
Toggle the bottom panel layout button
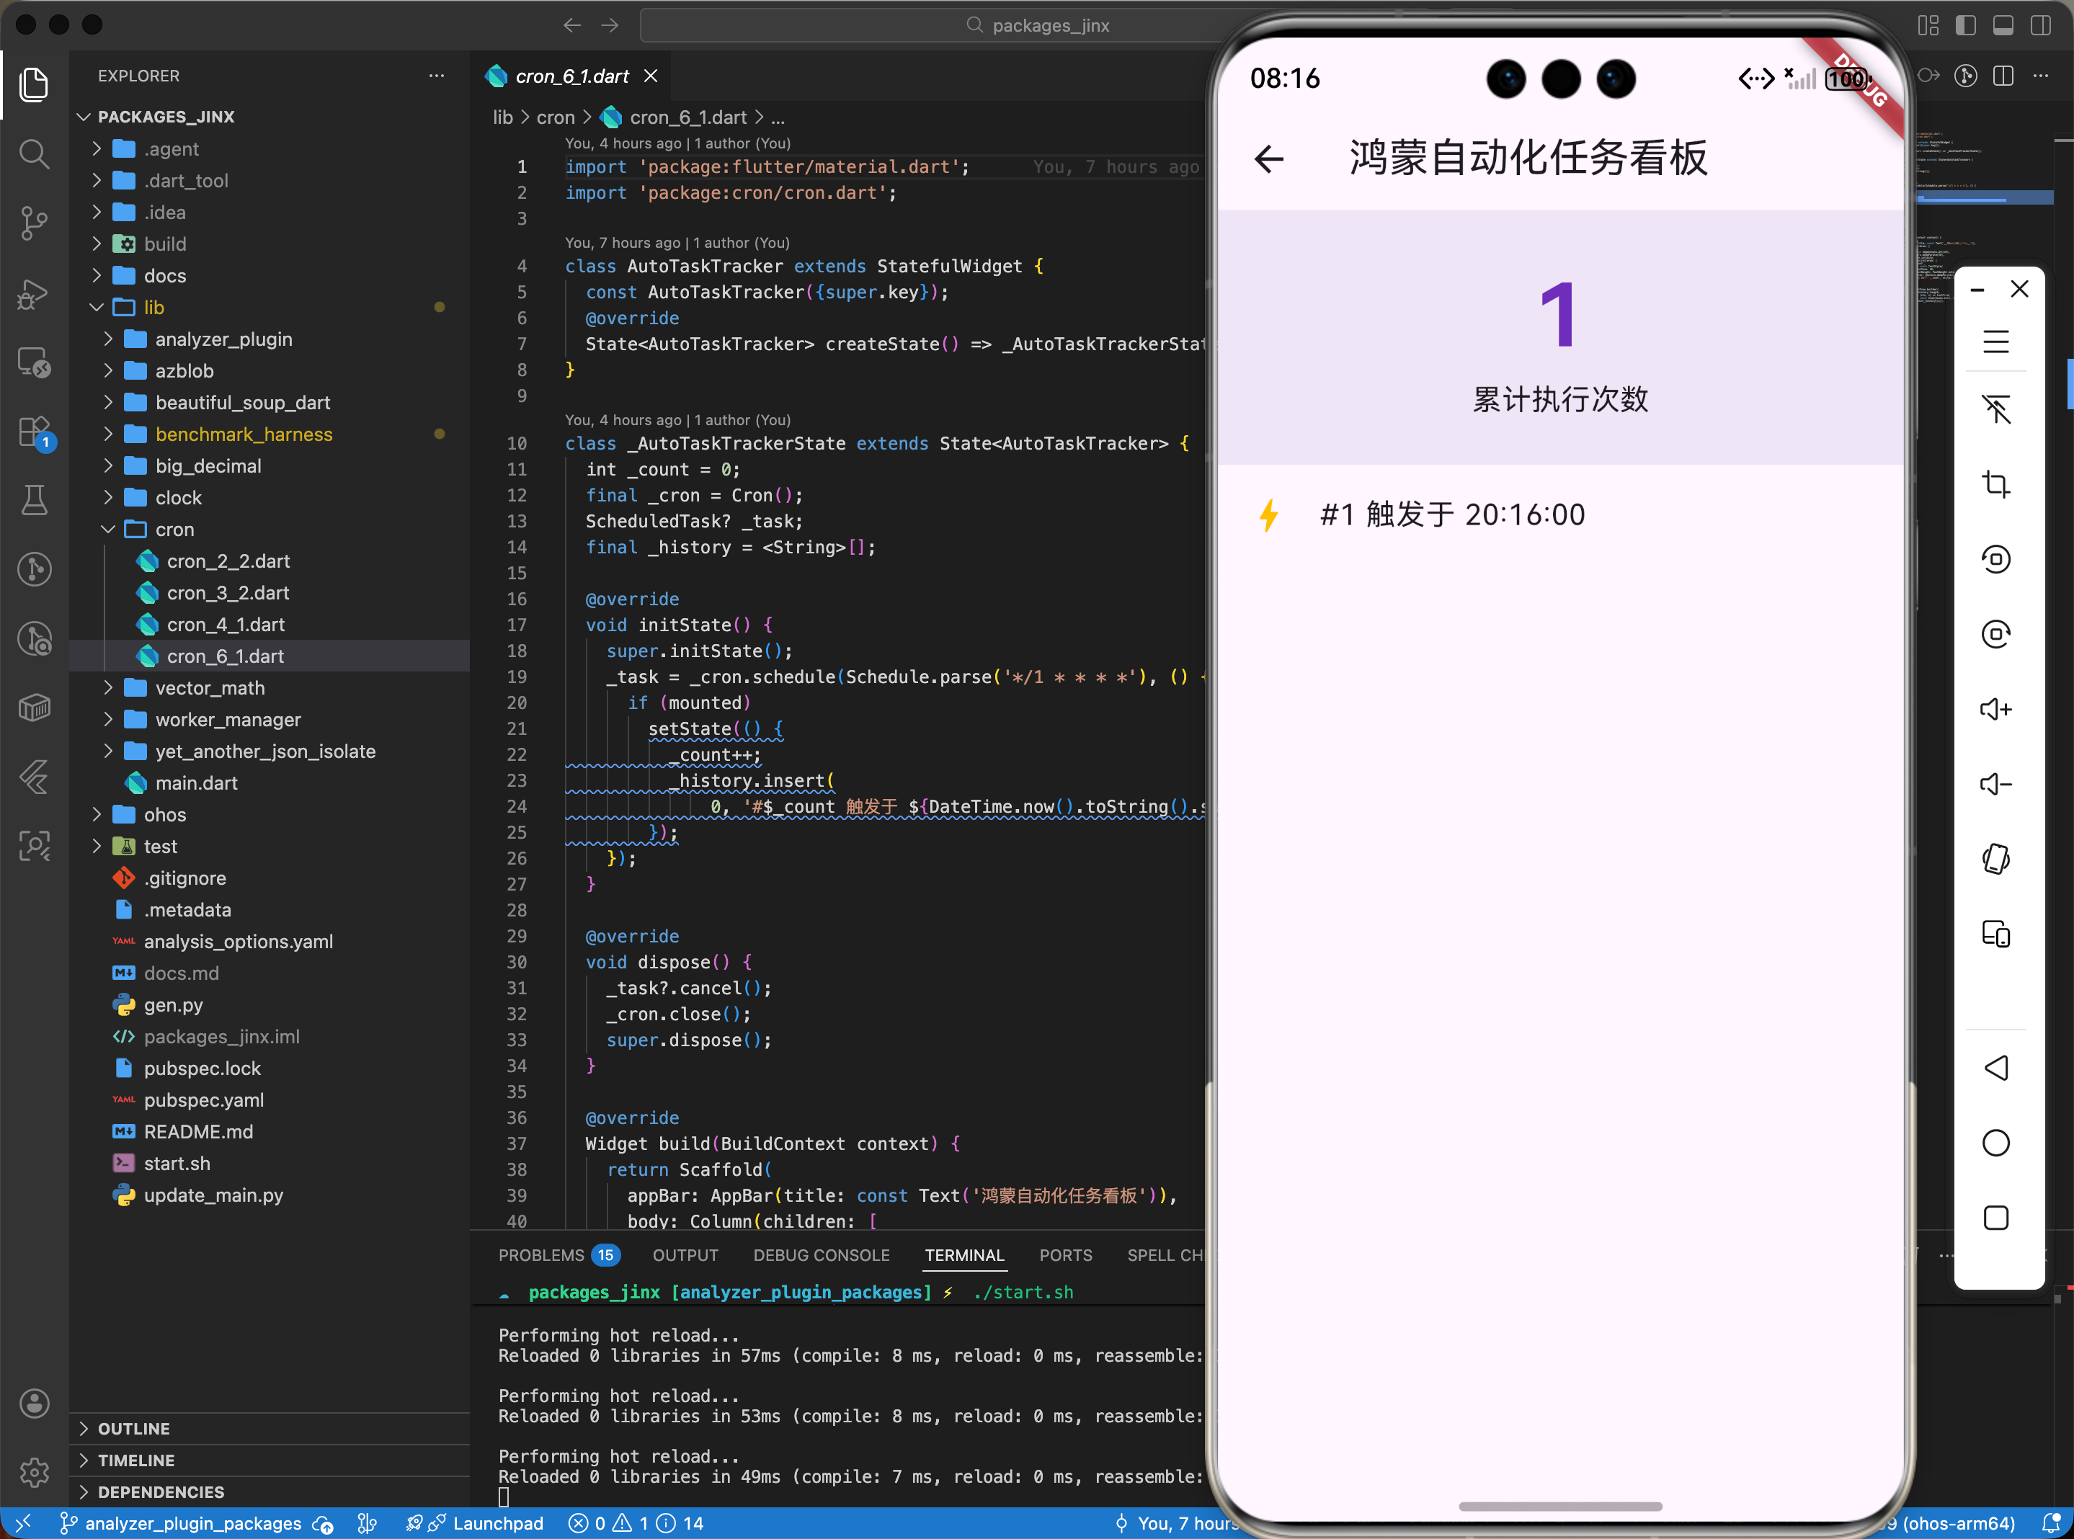pyautogui.click(x=2003, y=25)
